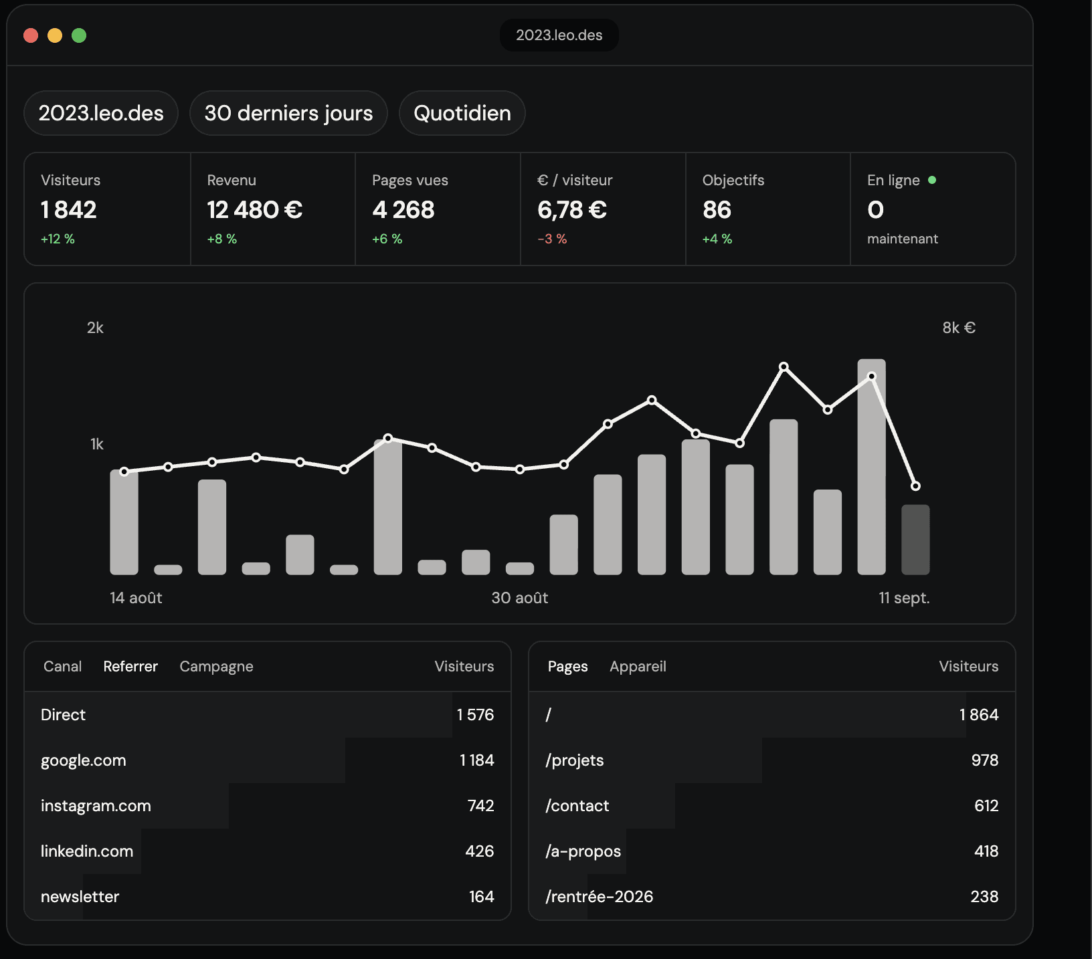Click the highest point of the chart line
1092x959 pixels.
click(x=784, y=366)
